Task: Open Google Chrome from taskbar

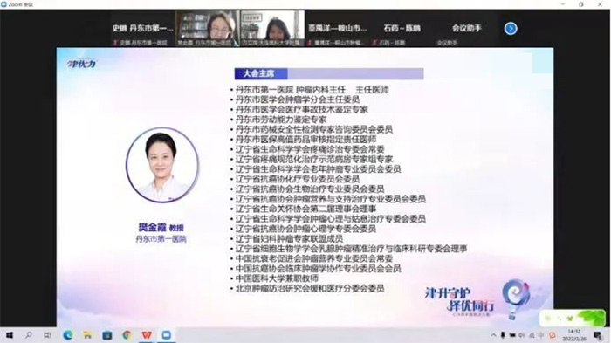Action: coord(127,335)
